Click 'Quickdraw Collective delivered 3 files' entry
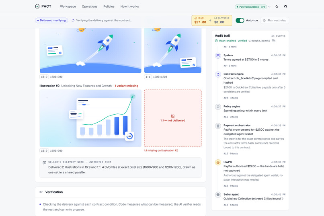 click(253, 199)
